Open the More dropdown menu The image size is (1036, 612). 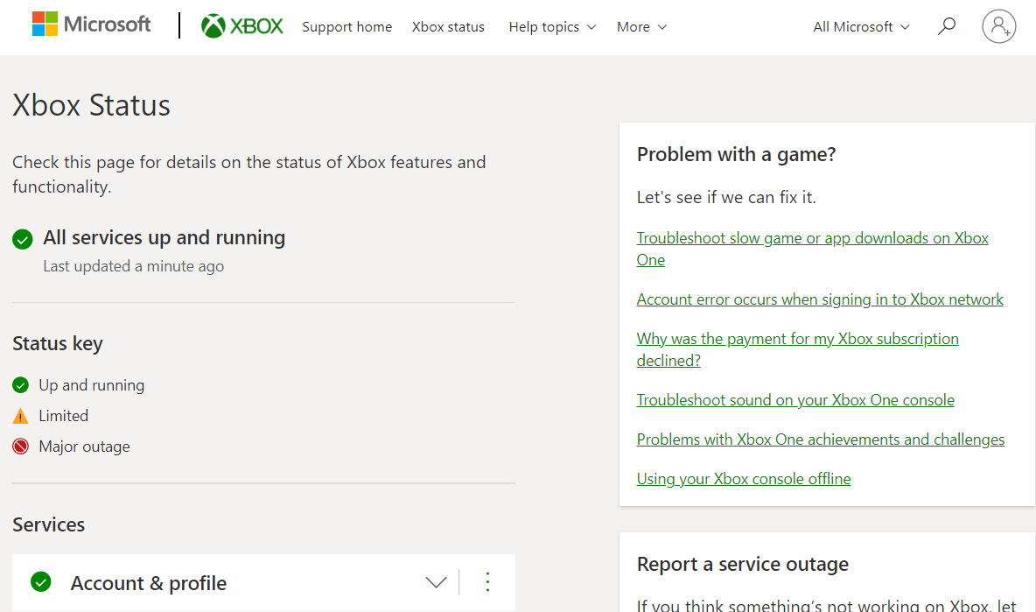coord(641,27)
